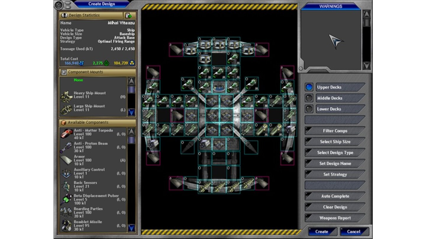Click the yellow radioactives cost icon

pyautogui.click(x=132, y=63)
